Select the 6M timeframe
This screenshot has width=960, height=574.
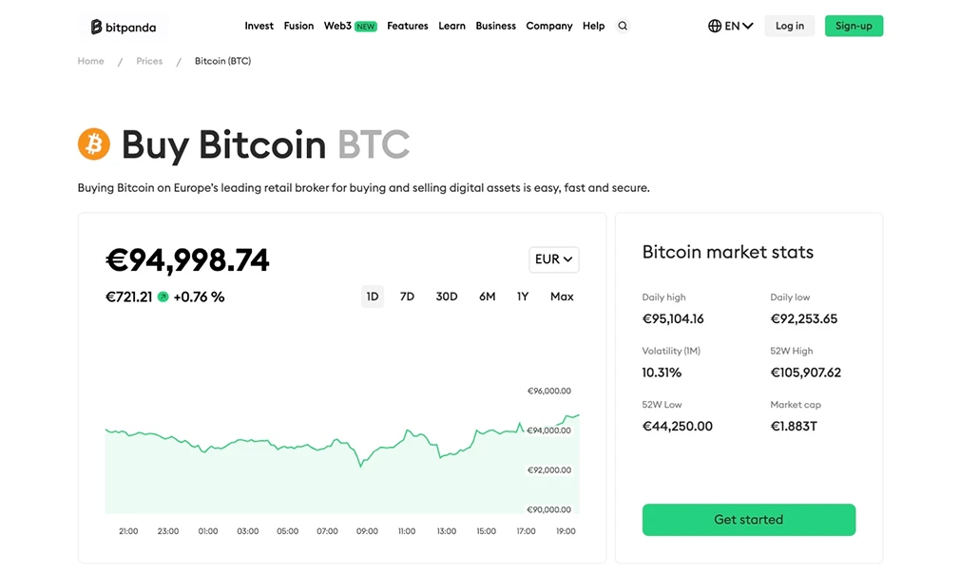(487, 296)
